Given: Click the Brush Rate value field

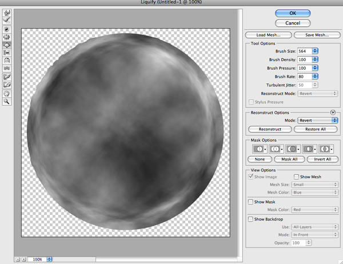Looking at the screenshot, I should [305, 77].
